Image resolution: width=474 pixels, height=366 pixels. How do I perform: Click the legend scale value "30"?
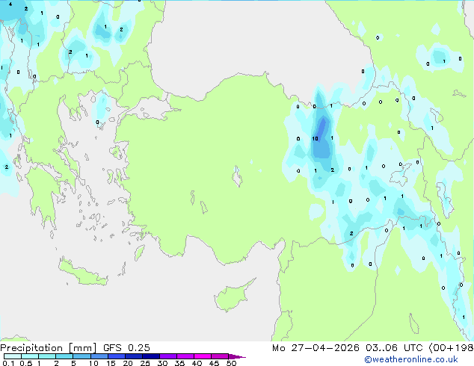(162, 363)
